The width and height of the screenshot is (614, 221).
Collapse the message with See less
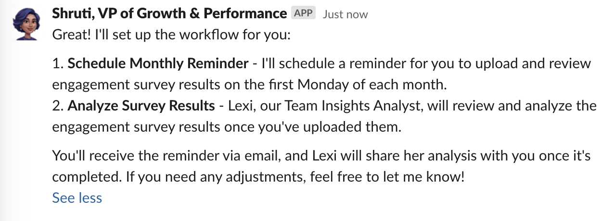77,198
